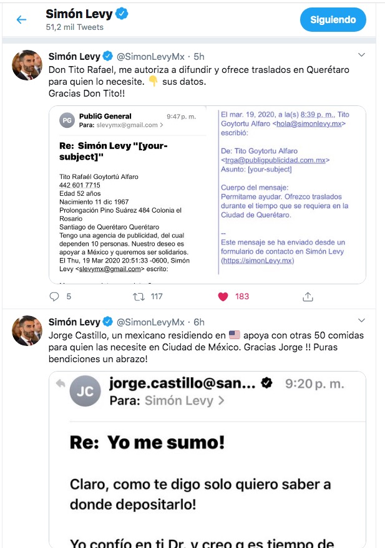Open @SimonLevyMx handle on first tweet
Viewport: 385px width, 548px height.
[150, 56]
